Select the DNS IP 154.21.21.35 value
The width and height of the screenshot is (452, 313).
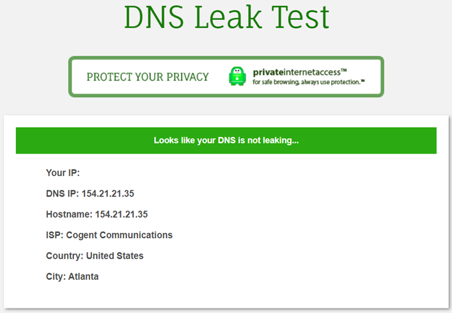point(108,193)
